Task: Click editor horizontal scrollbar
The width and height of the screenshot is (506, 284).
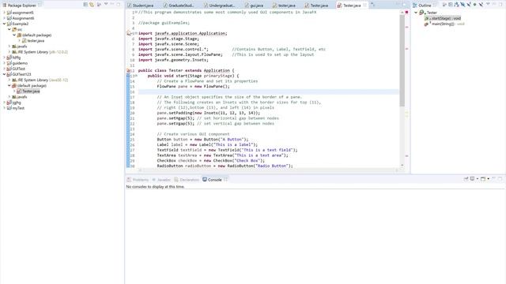Action: (268, 170)
